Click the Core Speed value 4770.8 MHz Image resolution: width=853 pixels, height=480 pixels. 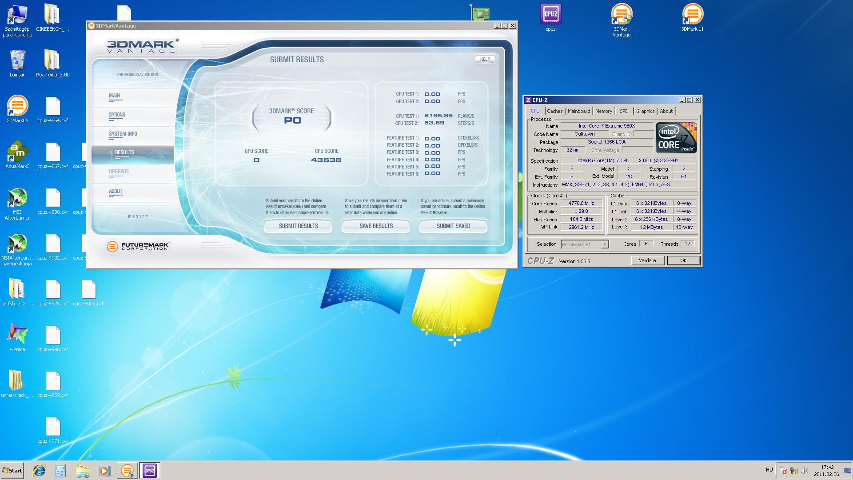pos(581,203)
